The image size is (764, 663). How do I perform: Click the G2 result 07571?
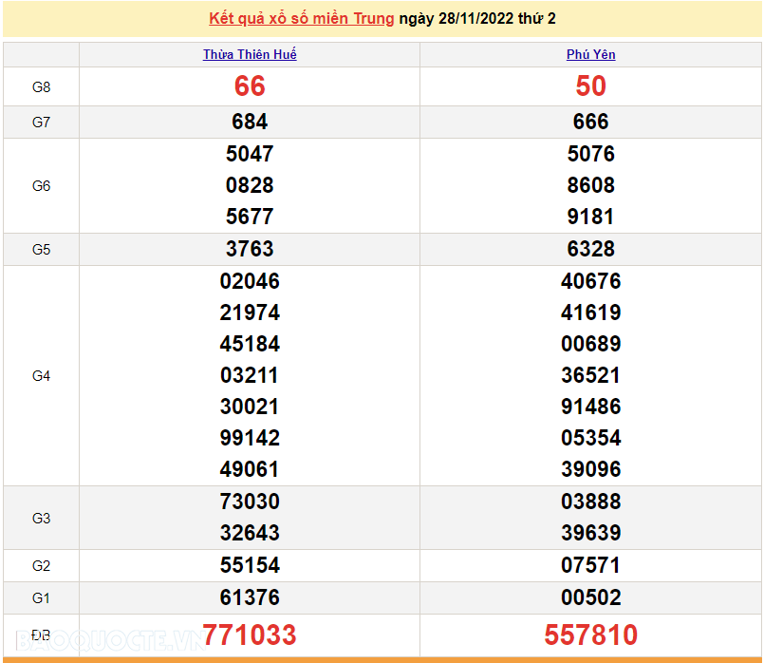point(590,565)
